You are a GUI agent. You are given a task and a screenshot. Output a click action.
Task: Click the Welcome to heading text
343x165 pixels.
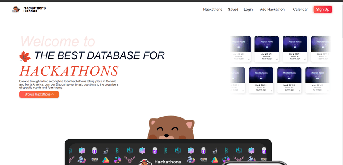tap(58, 41)
